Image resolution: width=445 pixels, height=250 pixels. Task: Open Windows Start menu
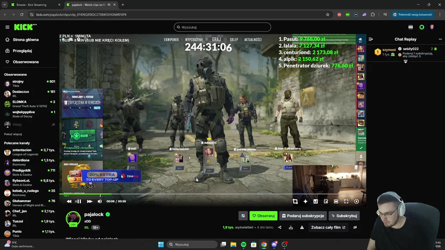point(161,244)
